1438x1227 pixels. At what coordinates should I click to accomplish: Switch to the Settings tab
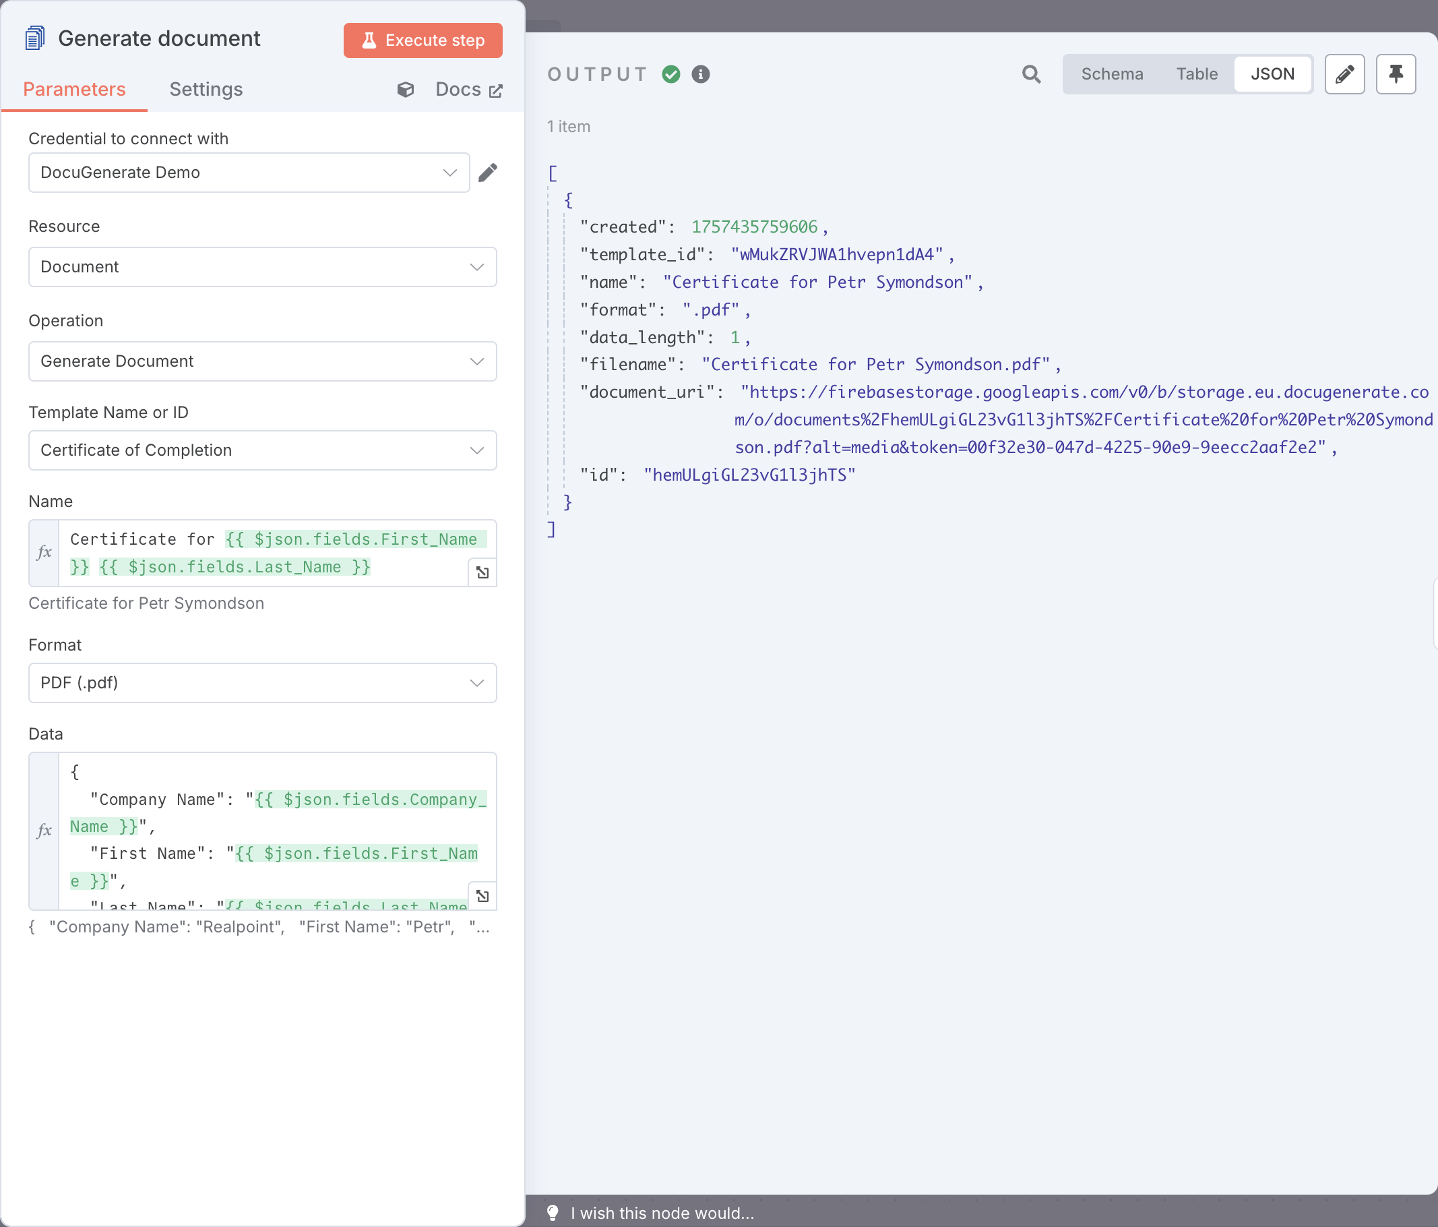(206, 90)
